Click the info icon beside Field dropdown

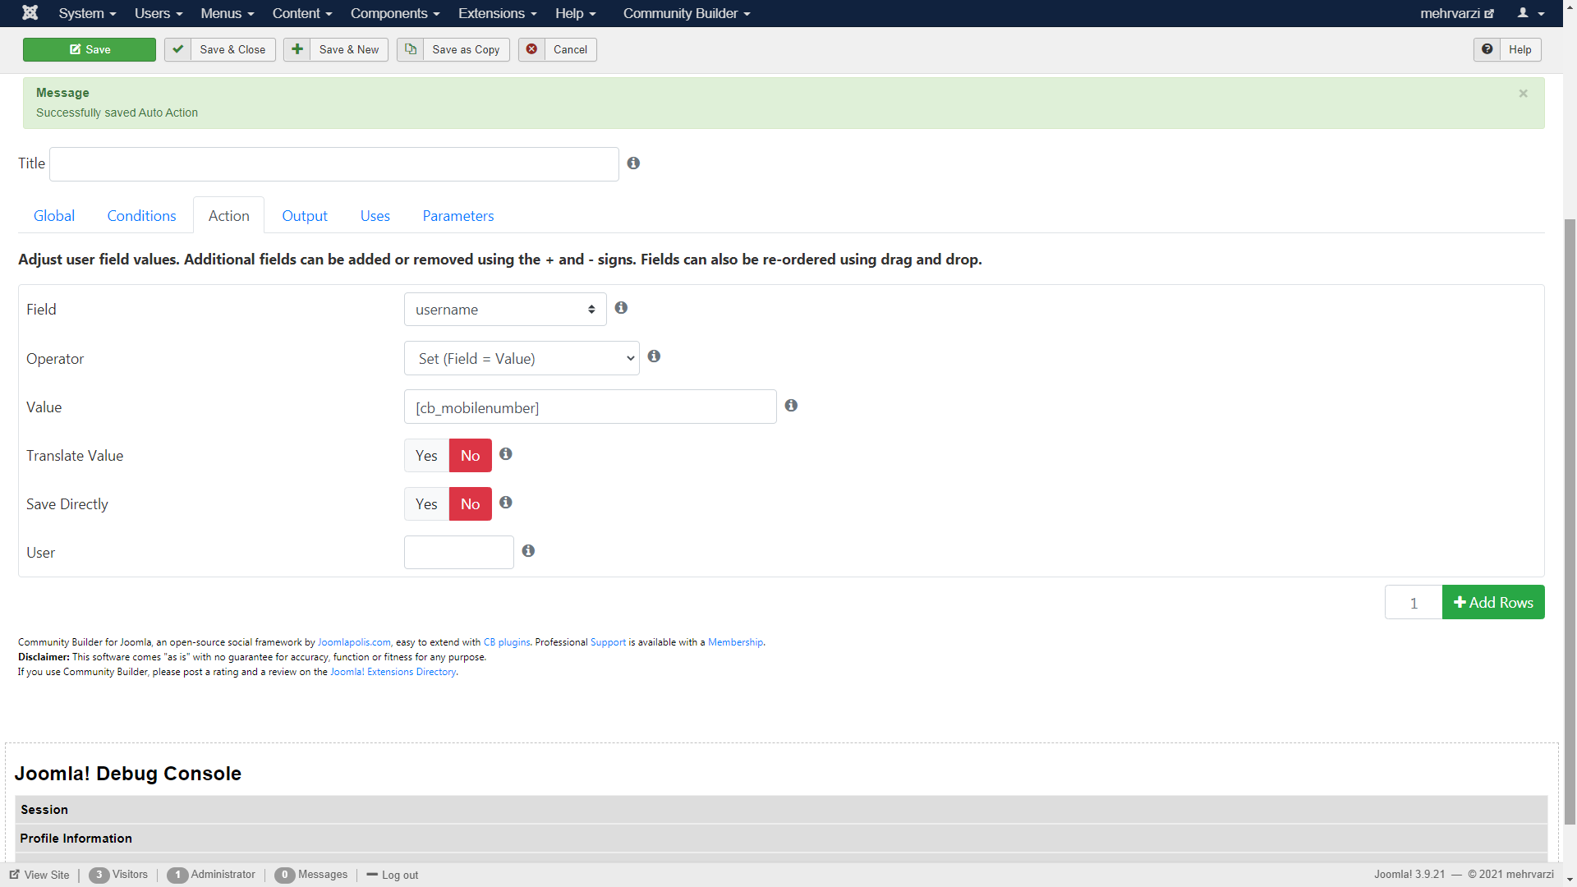[621, 308]
